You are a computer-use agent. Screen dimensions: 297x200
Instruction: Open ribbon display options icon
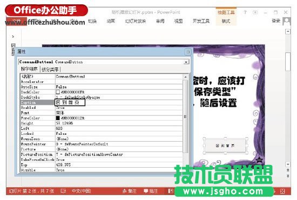coord(255,12)
